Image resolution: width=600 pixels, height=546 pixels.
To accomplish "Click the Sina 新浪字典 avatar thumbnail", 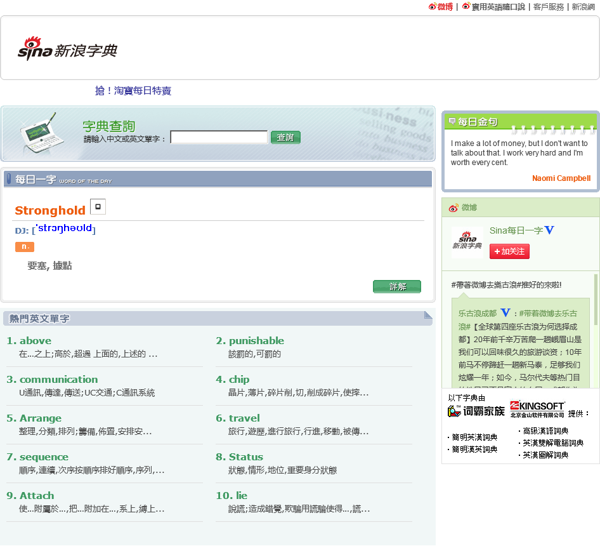I will tap(467, 242).
